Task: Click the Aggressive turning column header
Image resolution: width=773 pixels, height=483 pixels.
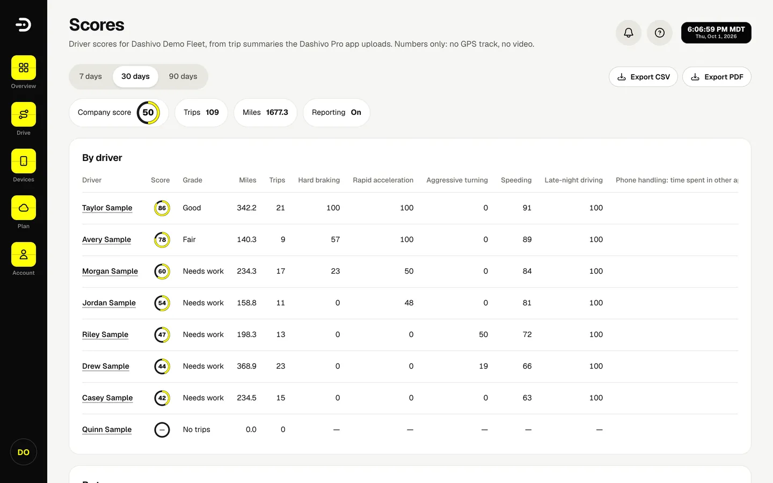Action: point(457,180)
